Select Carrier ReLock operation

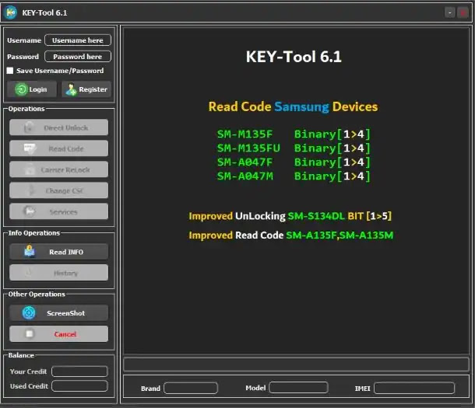coord(58,169)
